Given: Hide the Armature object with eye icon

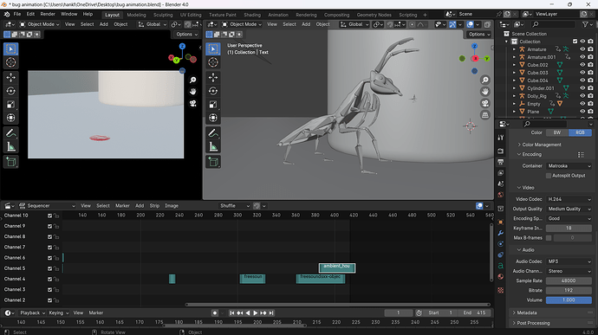Looking at the screenshot, I should point(582,49).
